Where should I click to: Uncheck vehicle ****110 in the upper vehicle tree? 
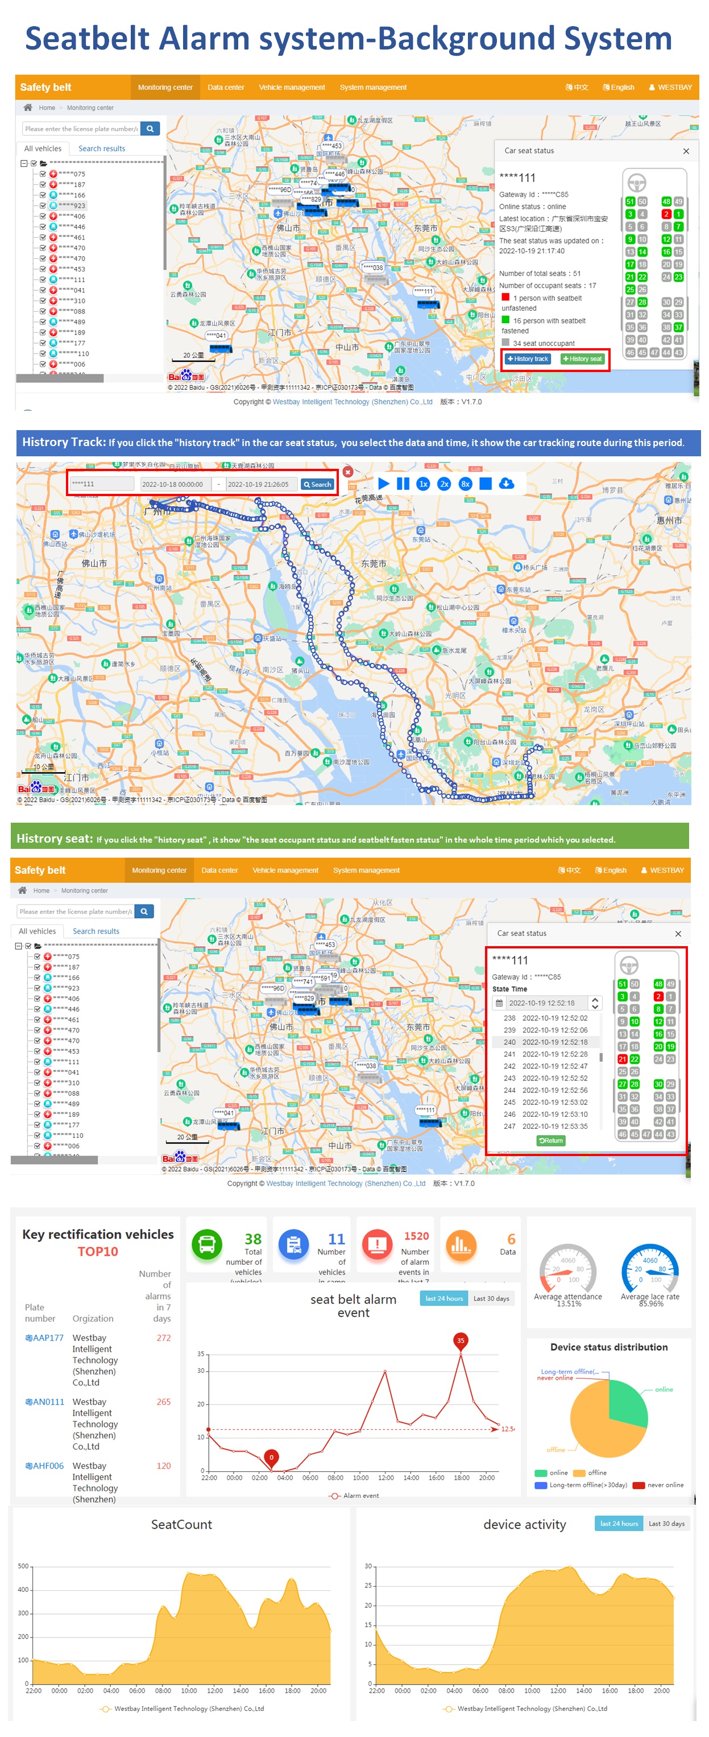[x=43, y=353]
